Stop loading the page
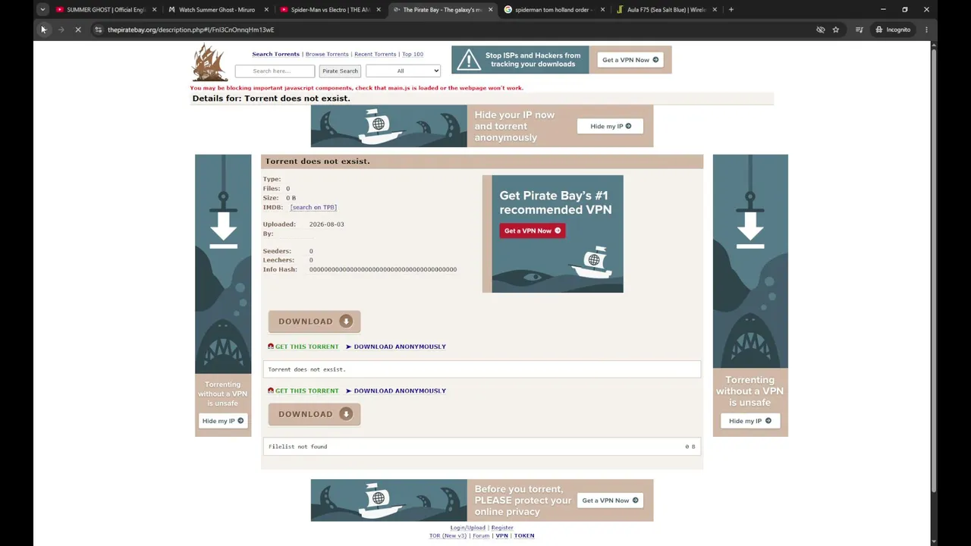Image resolution: width=971 pixels, height=546 pixels. click(x=78, y=30)
